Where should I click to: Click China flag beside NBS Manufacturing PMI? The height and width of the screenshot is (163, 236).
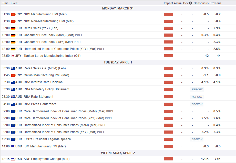pos(13,14)
